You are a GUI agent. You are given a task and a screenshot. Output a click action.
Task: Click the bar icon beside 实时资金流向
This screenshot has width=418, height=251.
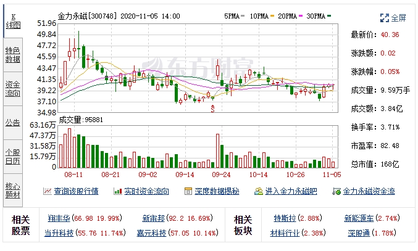pos(117,191)
